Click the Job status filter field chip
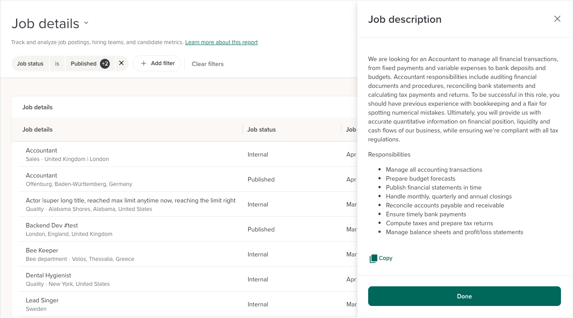 click(30, 63)
